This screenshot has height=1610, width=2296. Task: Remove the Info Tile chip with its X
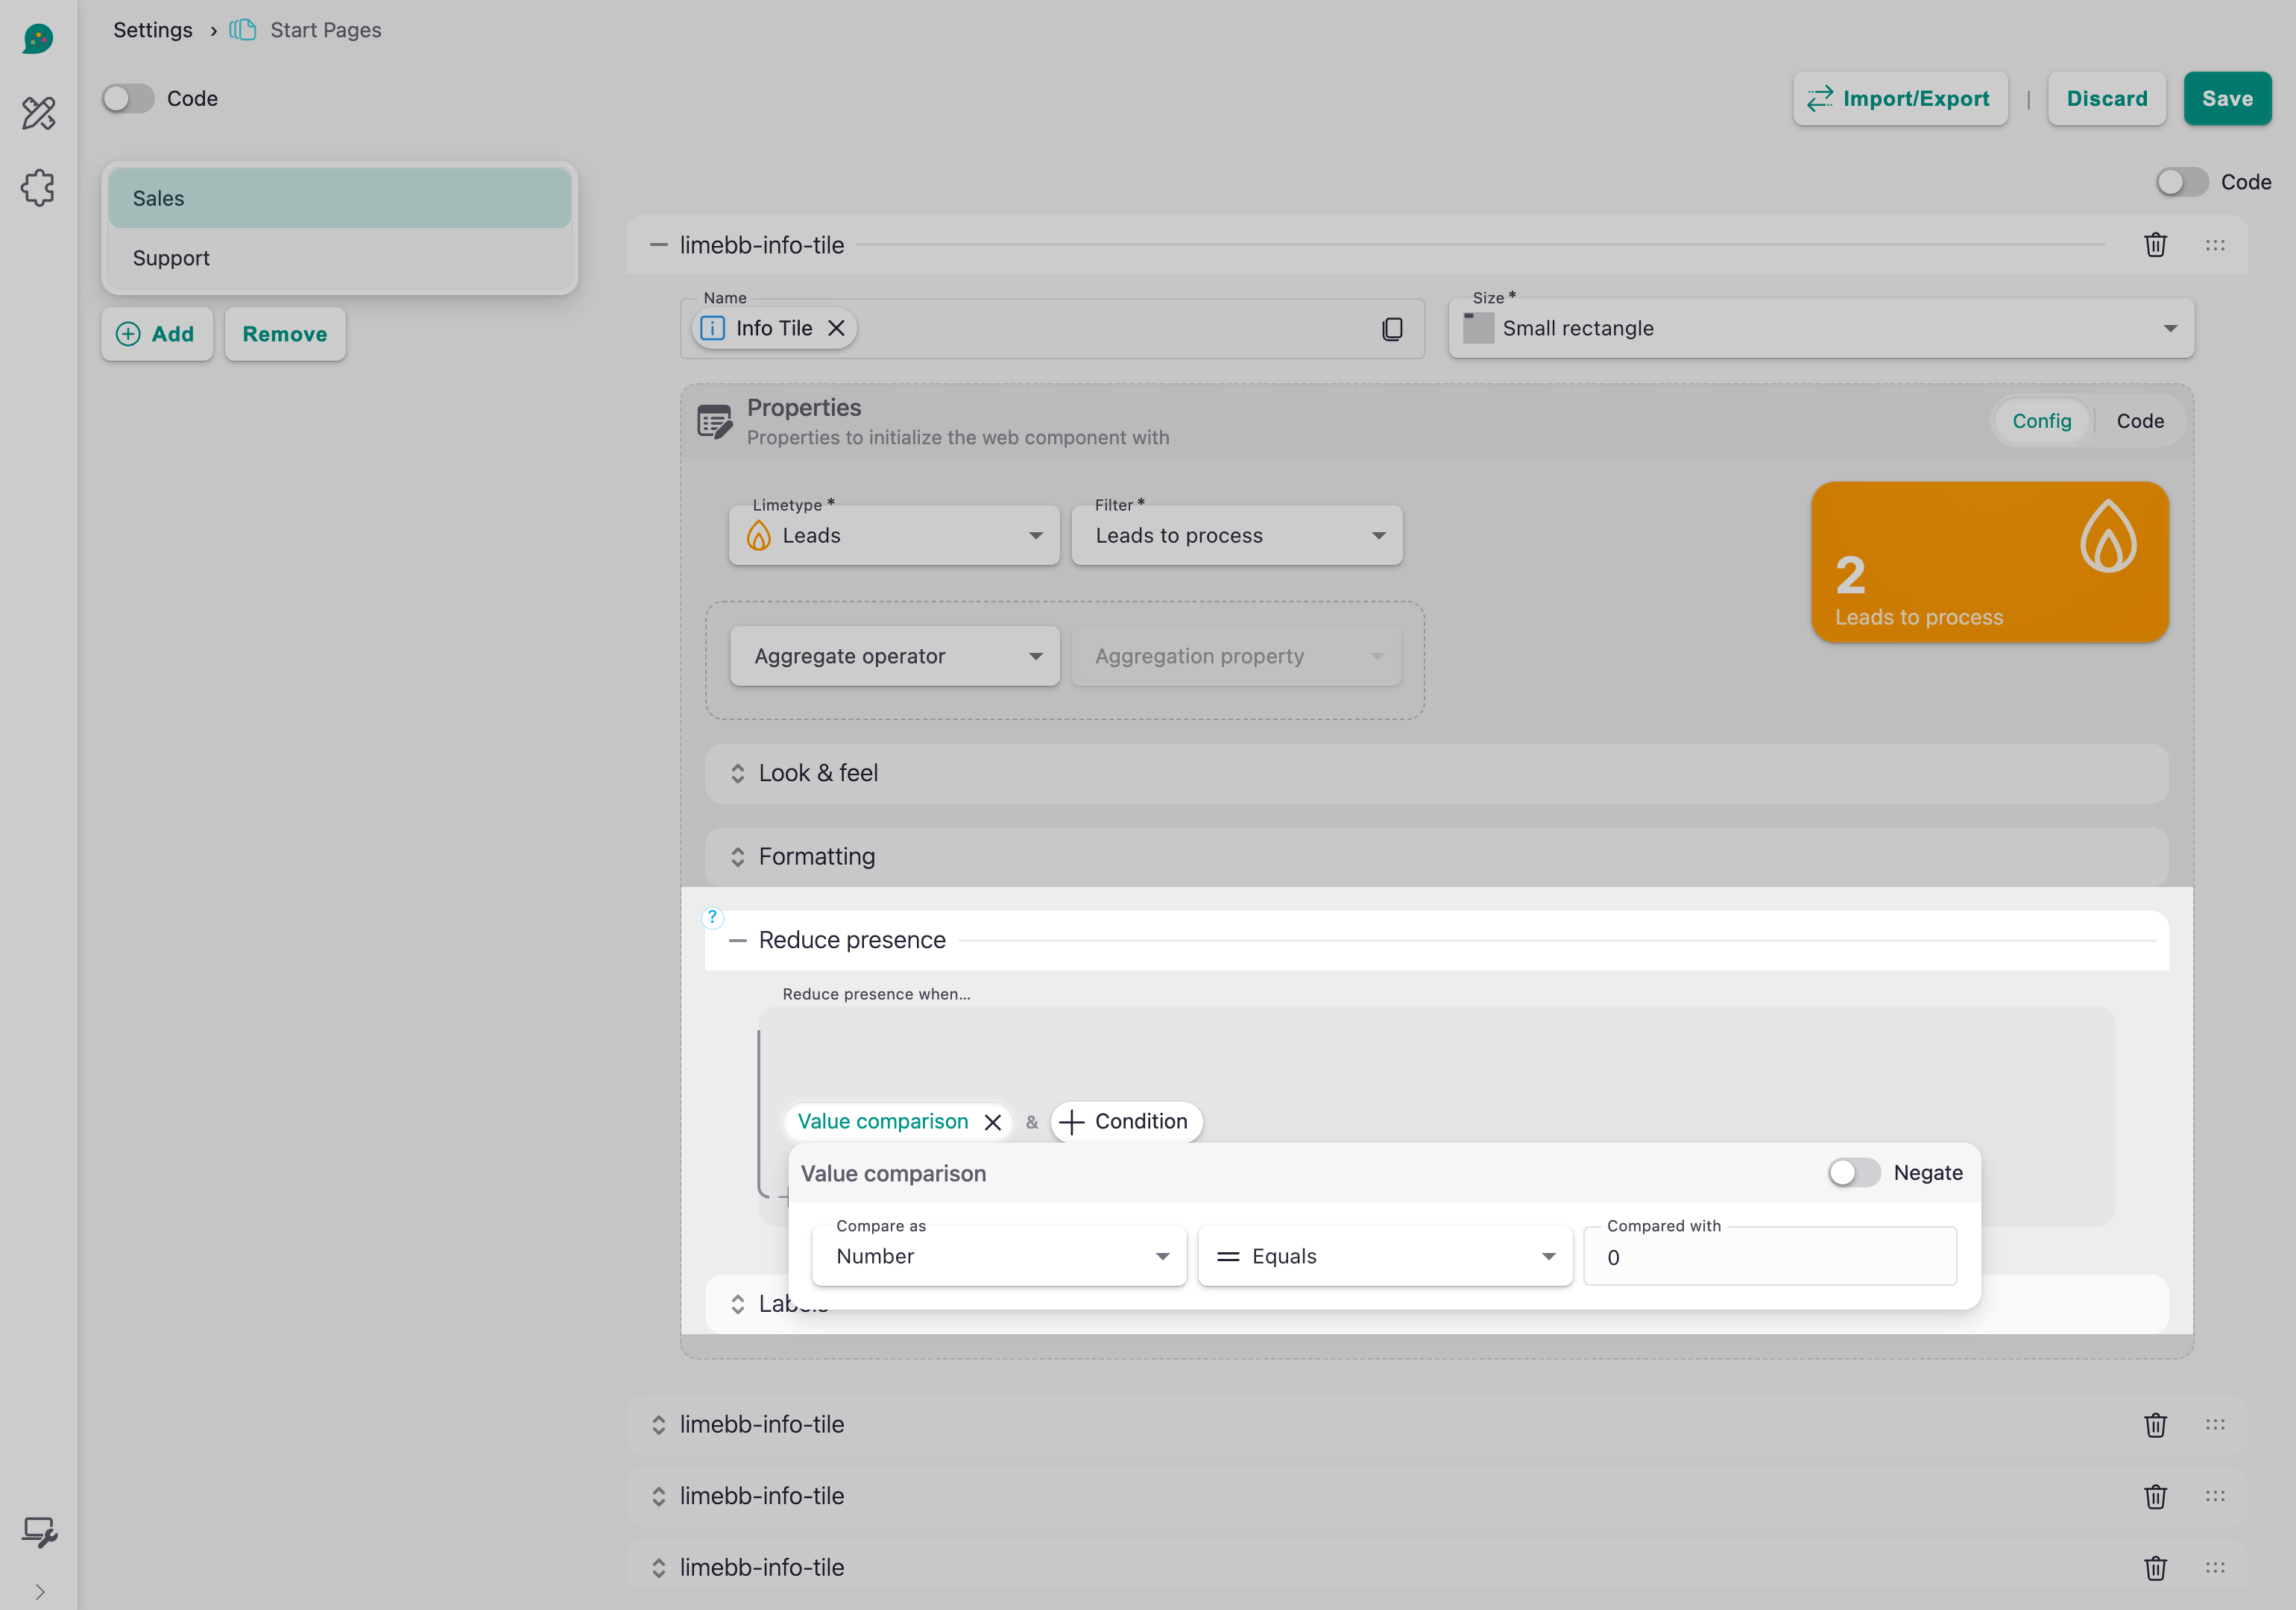[836, 328]
